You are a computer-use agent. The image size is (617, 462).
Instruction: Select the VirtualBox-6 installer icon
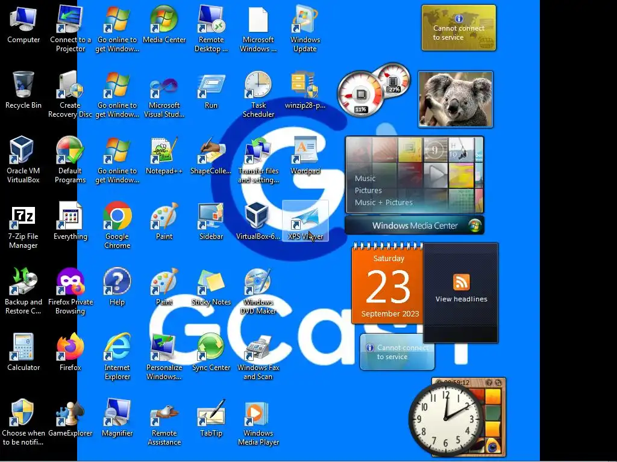pyautogui.click(x=258, y=221)
